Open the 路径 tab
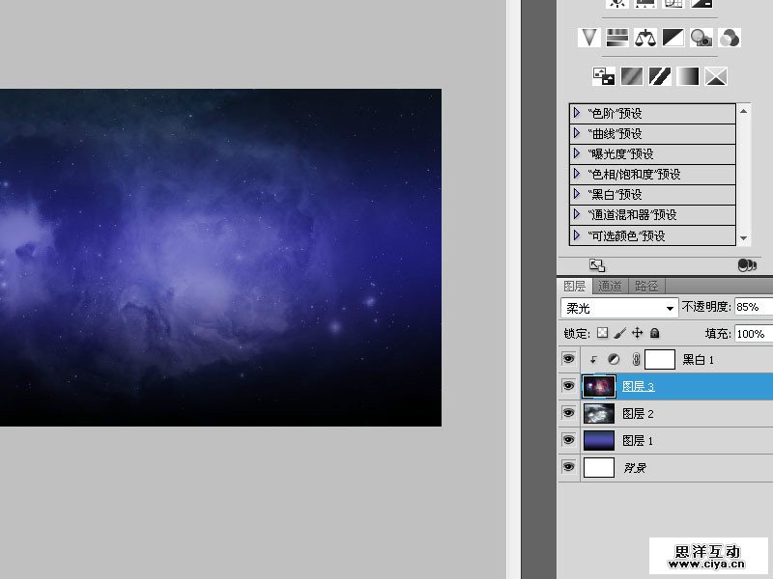773x579 pixels. click(x=646, y=286)
